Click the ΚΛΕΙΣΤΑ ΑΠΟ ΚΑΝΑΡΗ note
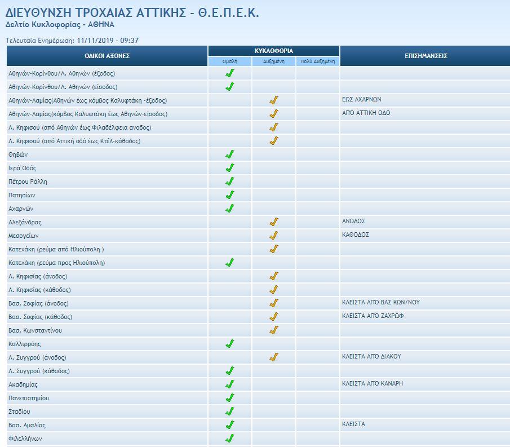This screenshot has height=447, width=510. pos(372,383)
